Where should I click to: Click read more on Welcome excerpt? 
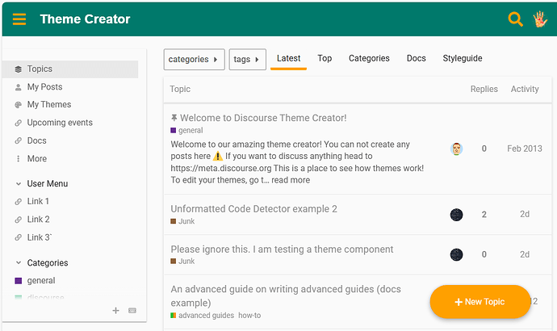pos(291,180)
